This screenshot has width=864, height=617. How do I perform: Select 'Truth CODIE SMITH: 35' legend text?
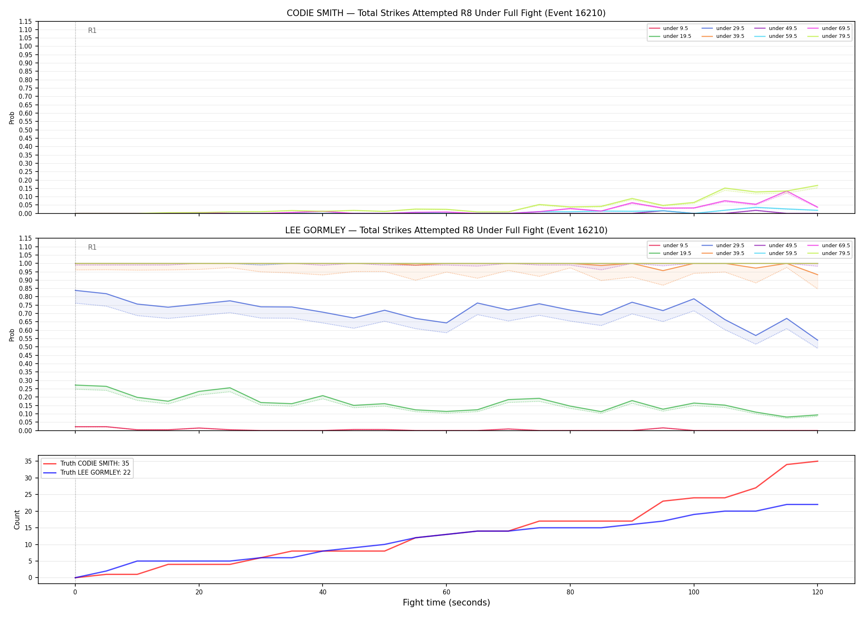click(95, 464)
